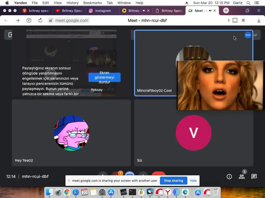Switch to the Instagram tab
265x198 pixels.
[x=103, y=11]
